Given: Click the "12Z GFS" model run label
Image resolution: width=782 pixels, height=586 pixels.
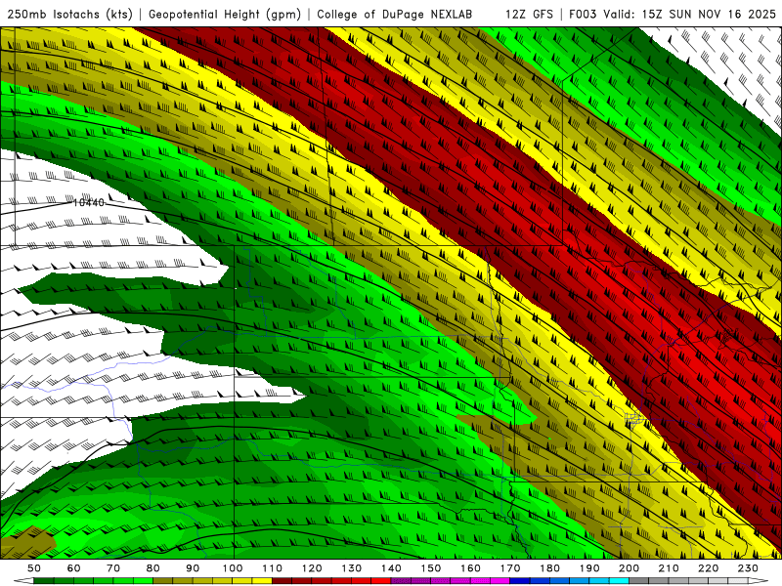Looking at the screenshot, I should (529, 14).
